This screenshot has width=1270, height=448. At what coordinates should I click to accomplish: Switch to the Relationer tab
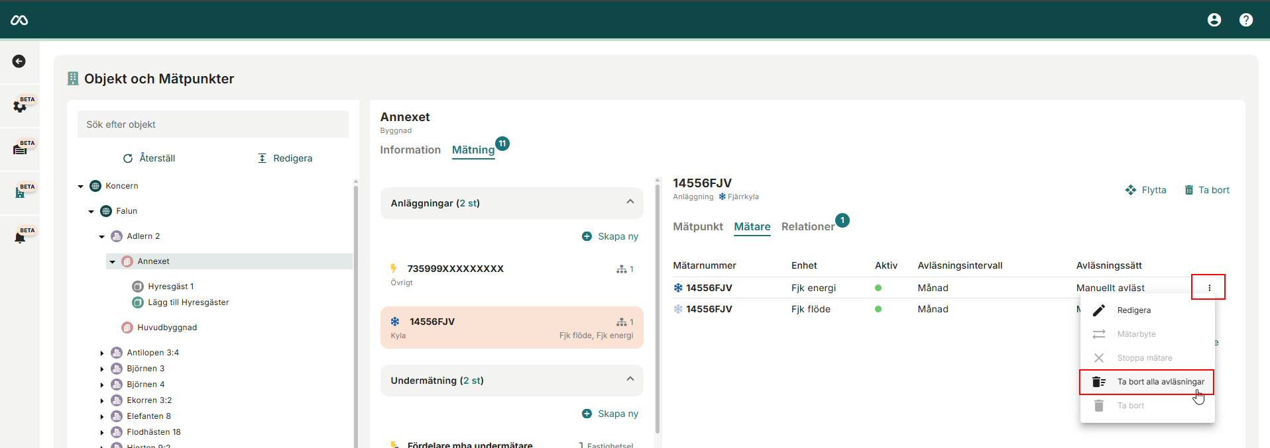(807, 227)
